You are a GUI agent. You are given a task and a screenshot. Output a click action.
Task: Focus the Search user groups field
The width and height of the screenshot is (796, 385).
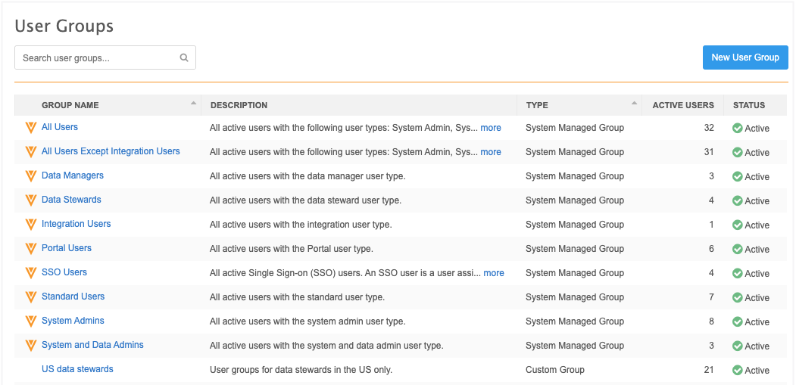(x=98, y=57)
